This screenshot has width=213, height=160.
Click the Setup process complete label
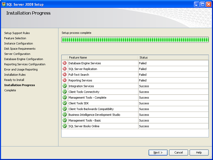[x=76, y=33]
